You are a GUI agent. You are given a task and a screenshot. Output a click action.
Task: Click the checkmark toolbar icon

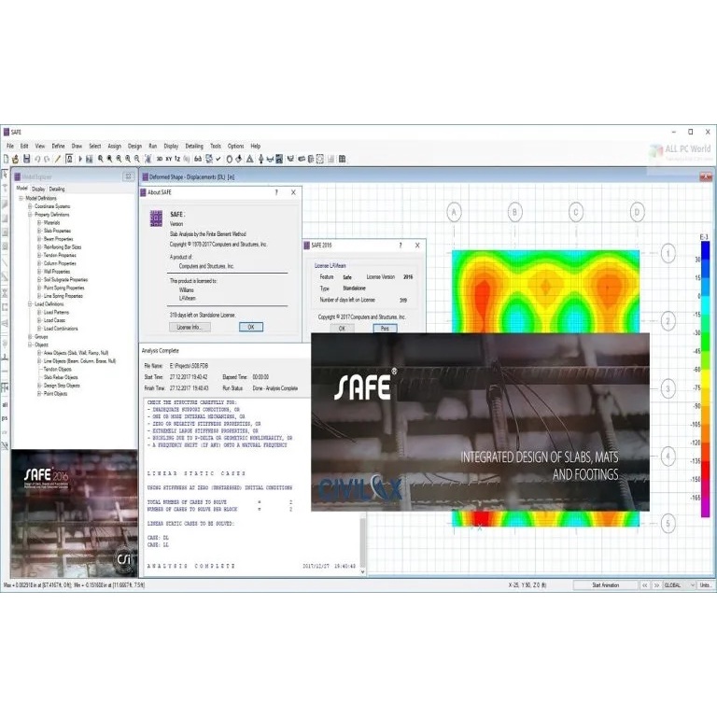coord(218,159)
